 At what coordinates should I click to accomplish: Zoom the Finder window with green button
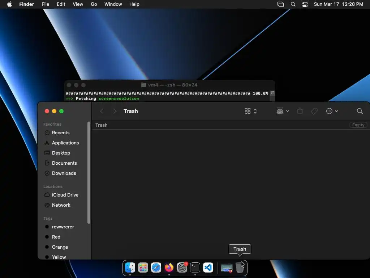(x=61, y=111)
